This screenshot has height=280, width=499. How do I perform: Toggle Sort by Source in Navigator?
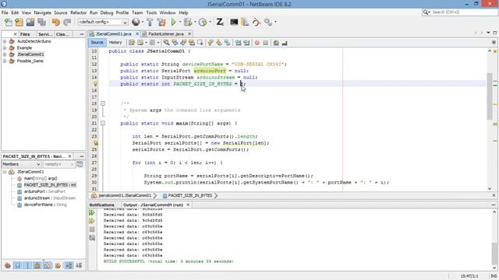tap(79, 265)
